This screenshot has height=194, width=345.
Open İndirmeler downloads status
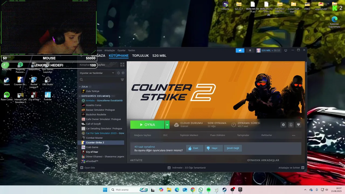(x=187, y=168)
